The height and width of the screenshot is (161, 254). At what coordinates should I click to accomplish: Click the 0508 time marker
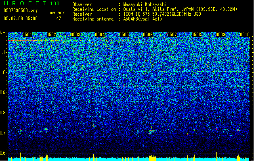coord(196,35)
